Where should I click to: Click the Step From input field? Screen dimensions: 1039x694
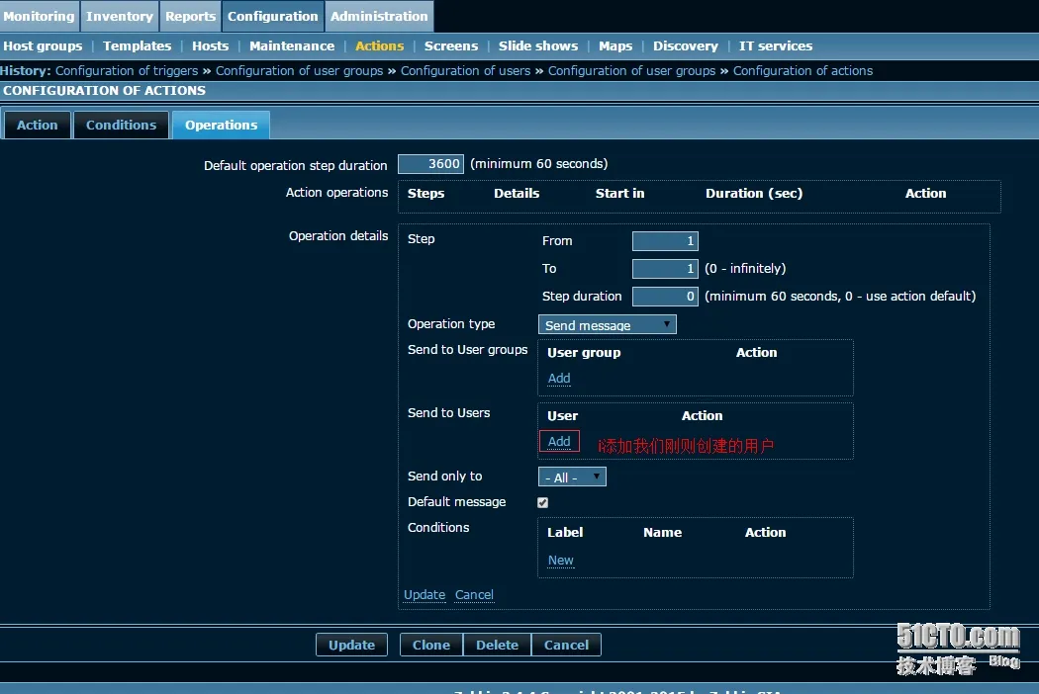tap(665, 241)
